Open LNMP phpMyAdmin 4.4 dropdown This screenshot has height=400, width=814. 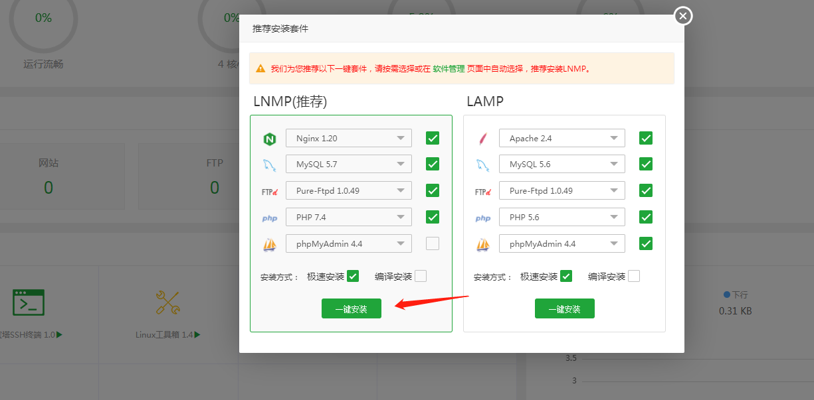349,243
